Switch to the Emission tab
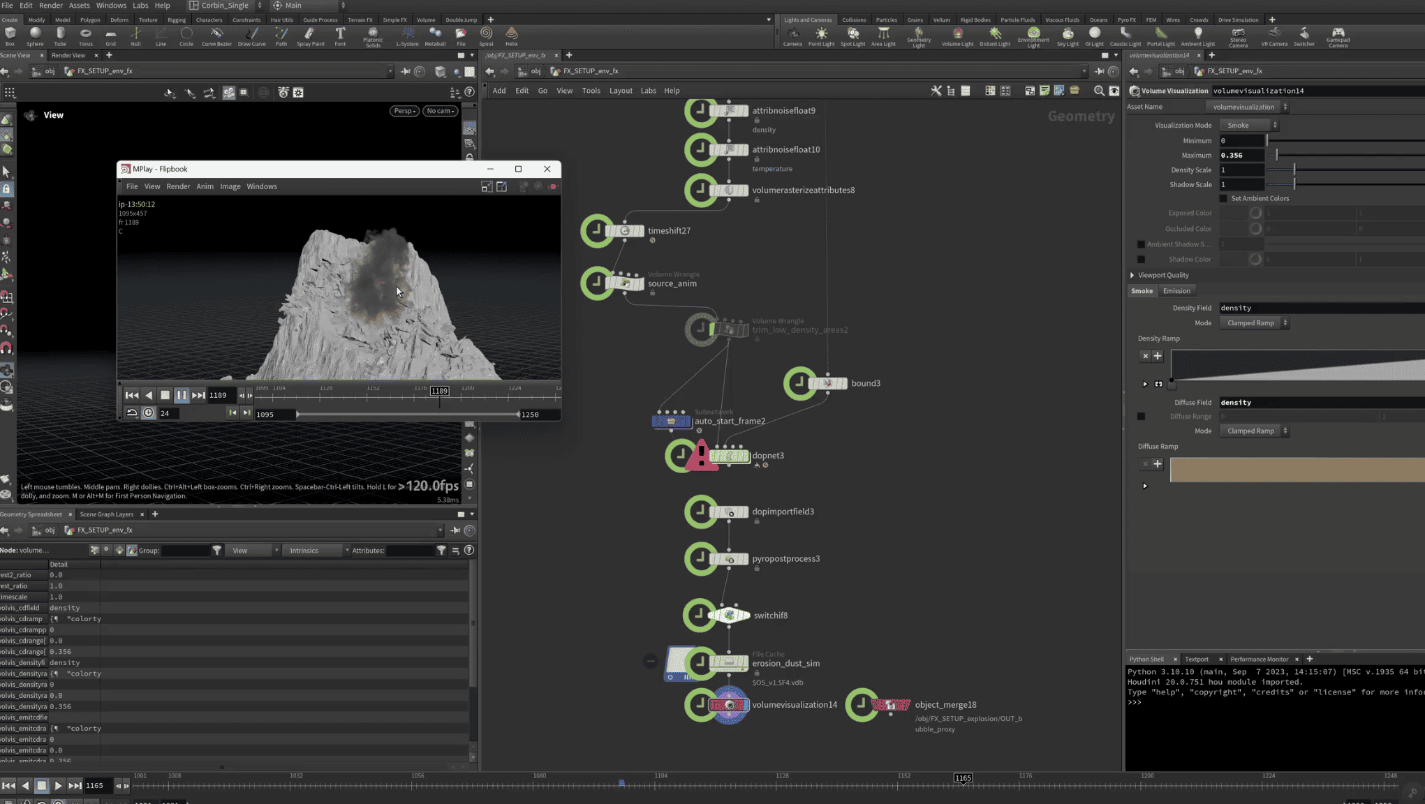 pos(1176,291)
